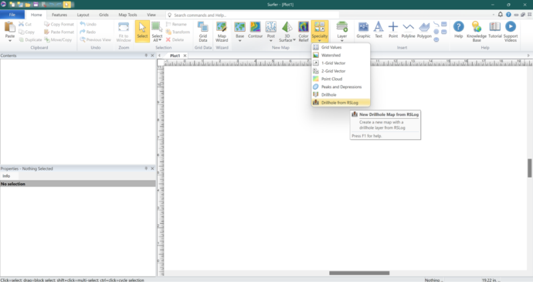
Task: Close the Plot1 document tab
Action: (x=185, y=55)
